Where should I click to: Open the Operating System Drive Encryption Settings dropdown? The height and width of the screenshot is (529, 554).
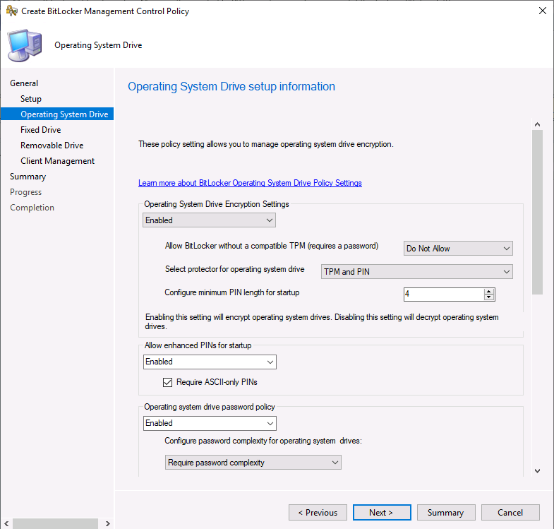coord(209,220)
